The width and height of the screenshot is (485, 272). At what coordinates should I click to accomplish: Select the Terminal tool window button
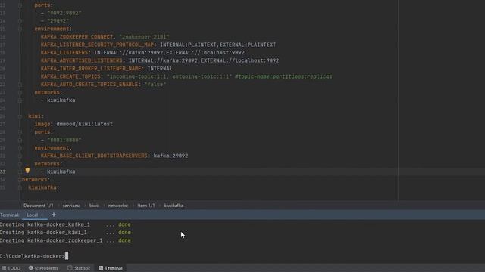click(x=111, y=268)
